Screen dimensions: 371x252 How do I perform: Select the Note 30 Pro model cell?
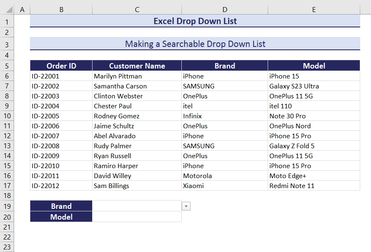[x=314, y=116]
